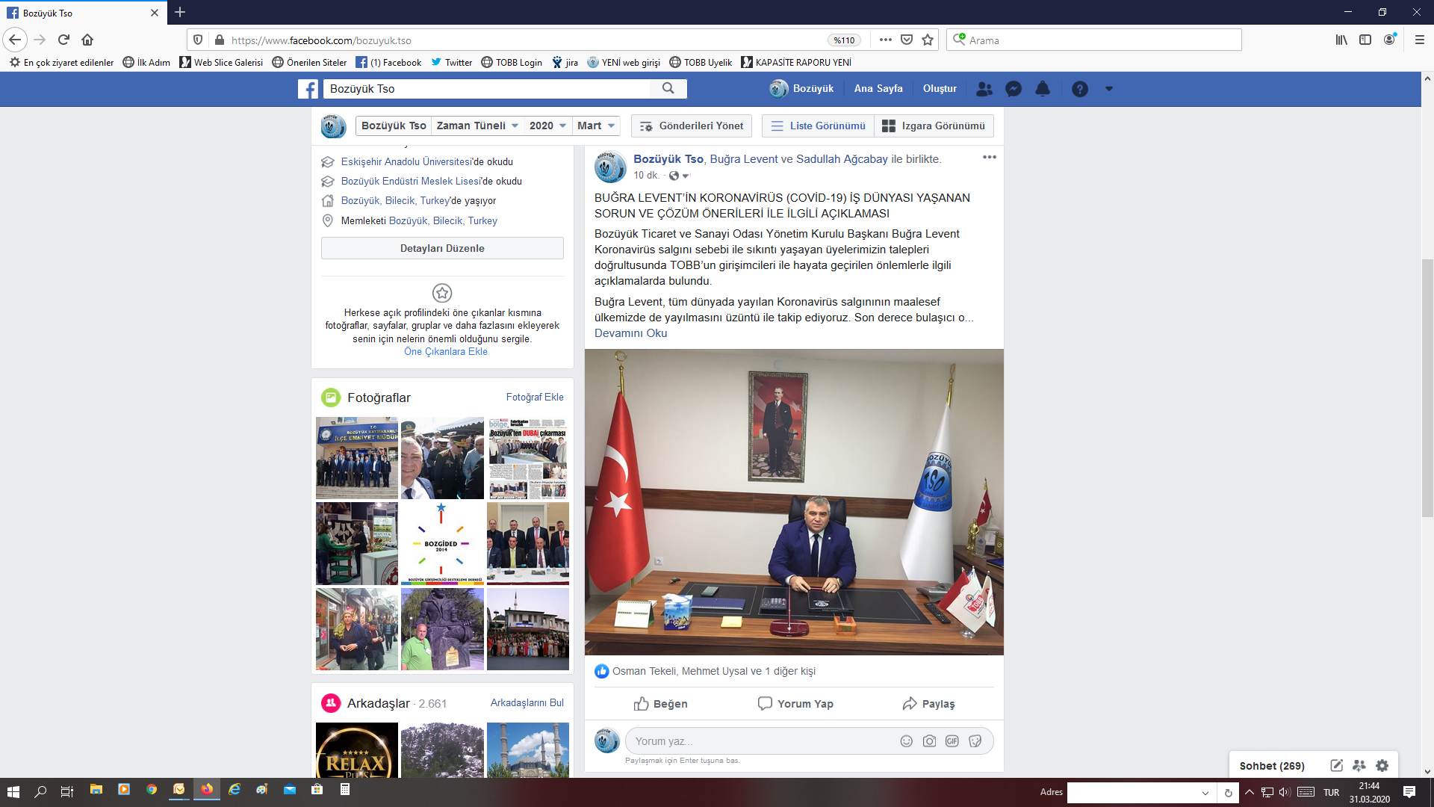Open Sohbet (269) chat panel
The image size is (1434, 807).
coord(1272,766)
